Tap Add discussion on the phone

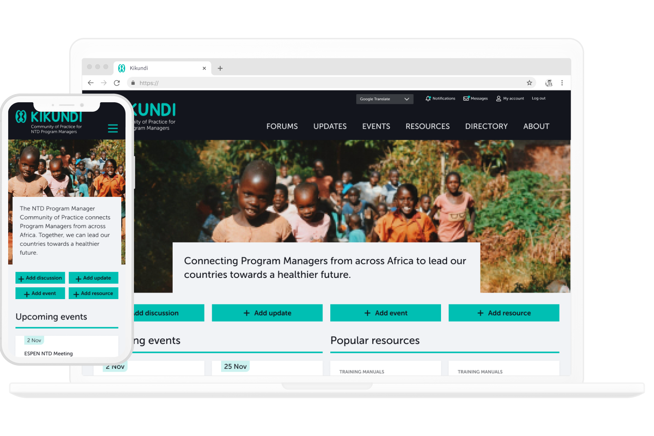[x=40, y=278]
